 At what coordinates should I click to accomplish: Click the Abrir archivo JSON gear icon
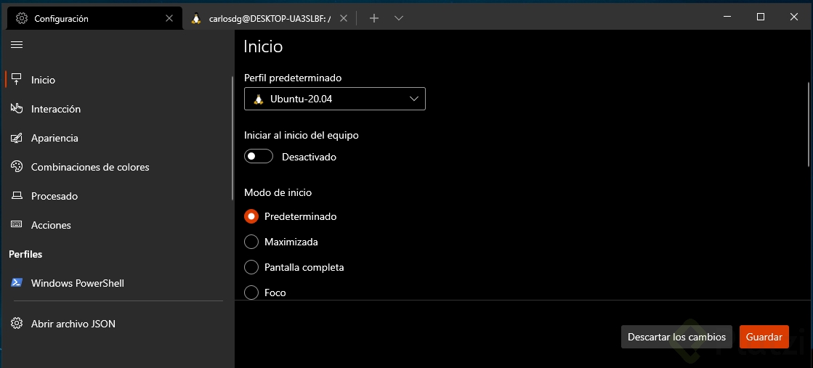(17, 324)
